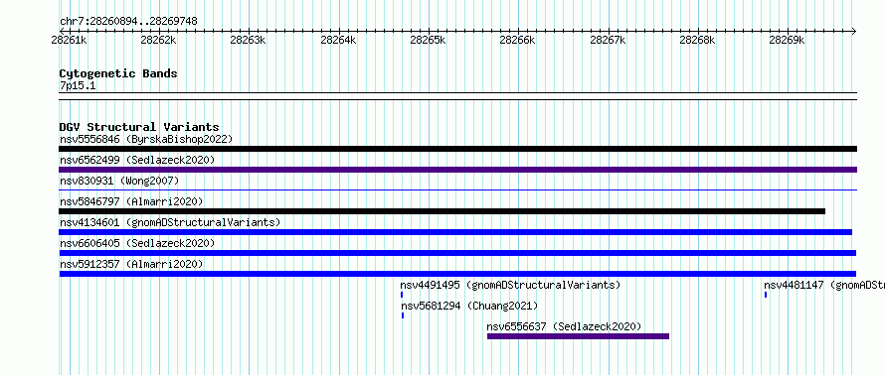
Task: Click the ruler's right arrowhead
Action: click(x=854, y=31)
